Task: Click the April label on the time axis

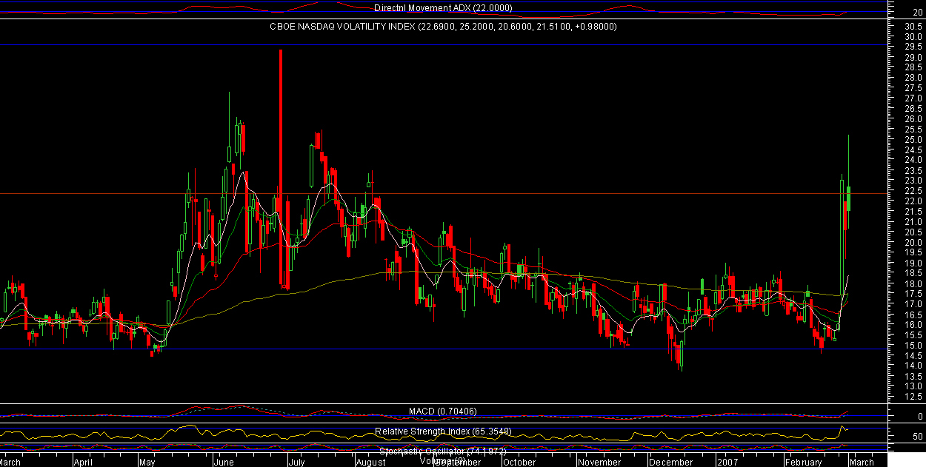Action: tap(82, 462)
